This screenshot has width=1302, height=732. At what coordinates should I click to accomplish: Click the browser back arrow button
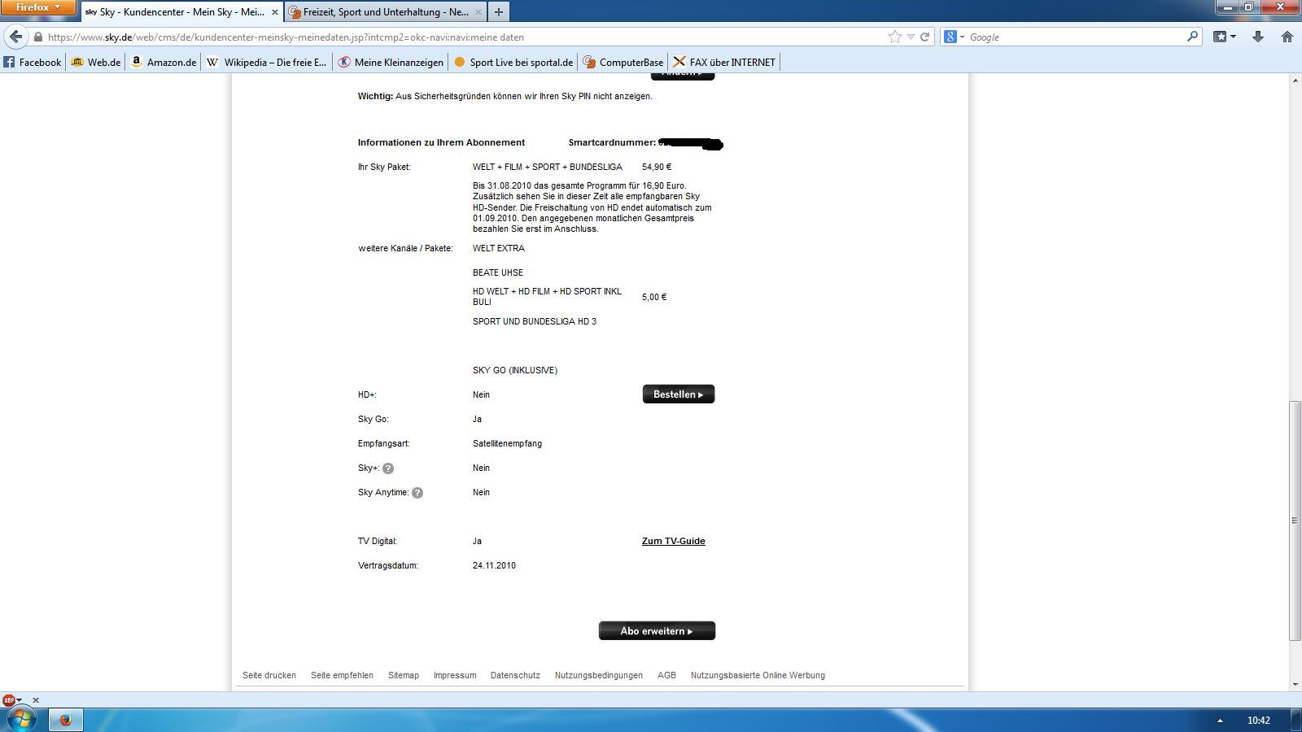(x=16, y=37)
